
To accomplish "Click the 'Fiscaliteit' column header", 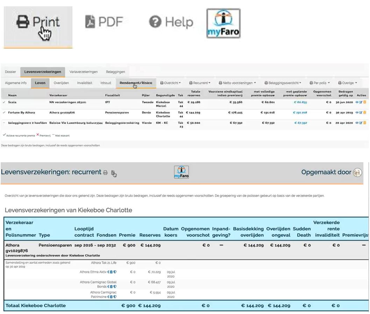I will pos(113,95).
